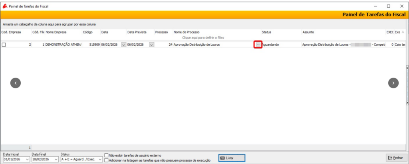Tick the checkbox in the first task row
Screen dimensions: 409x164
coord(4,45)
